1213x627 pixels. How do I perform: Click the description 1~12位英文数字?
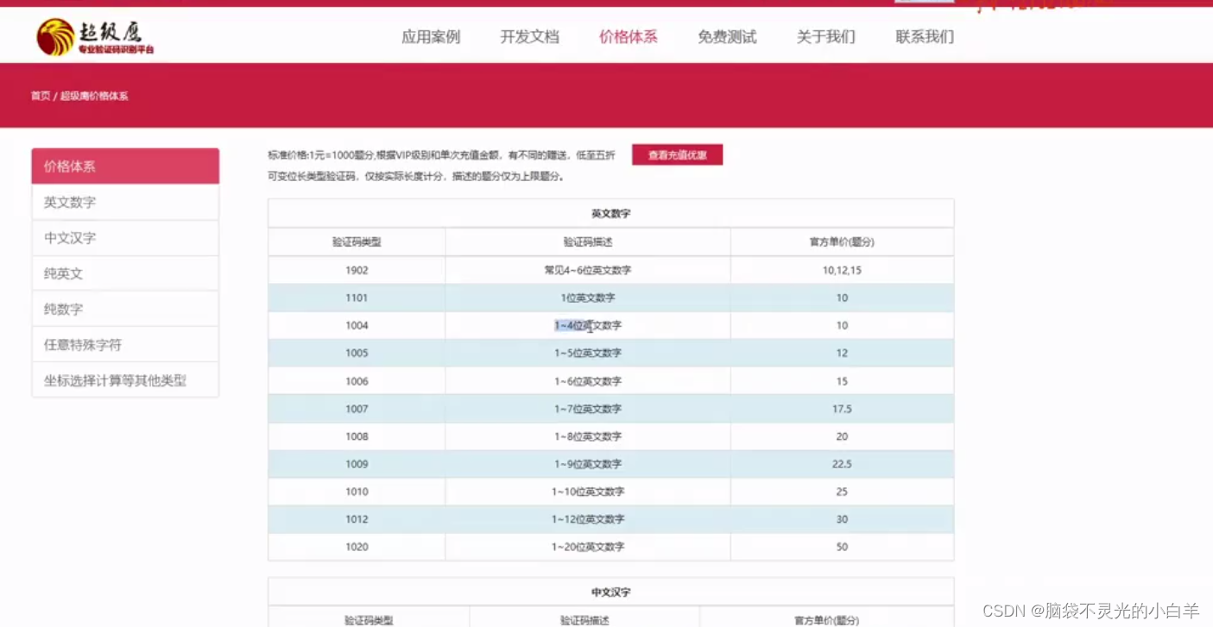[588, 519]
